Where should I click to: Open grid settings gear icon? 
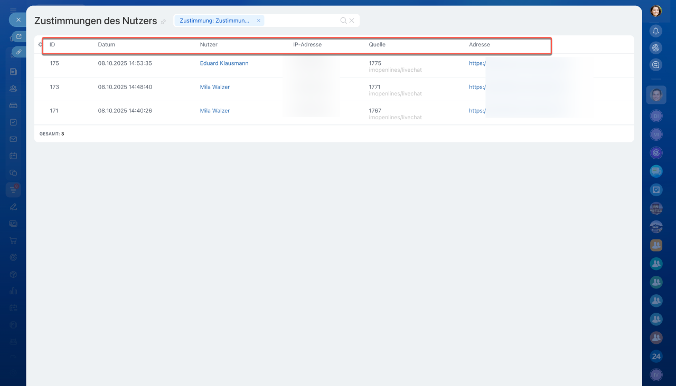40,45
